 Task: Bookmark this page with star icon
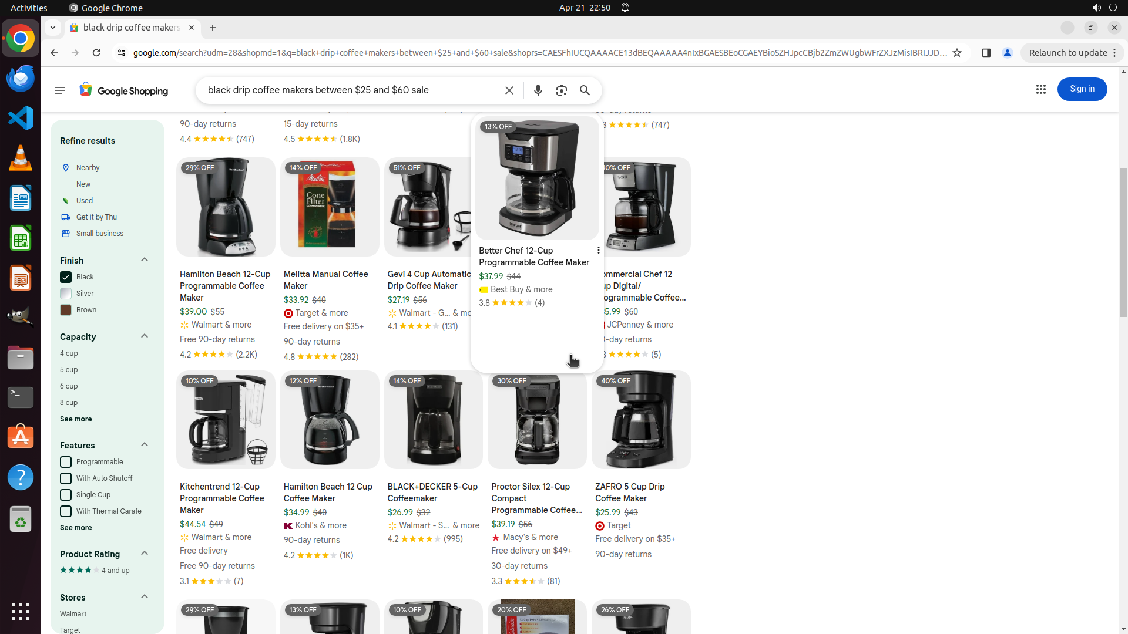(957, 53)
